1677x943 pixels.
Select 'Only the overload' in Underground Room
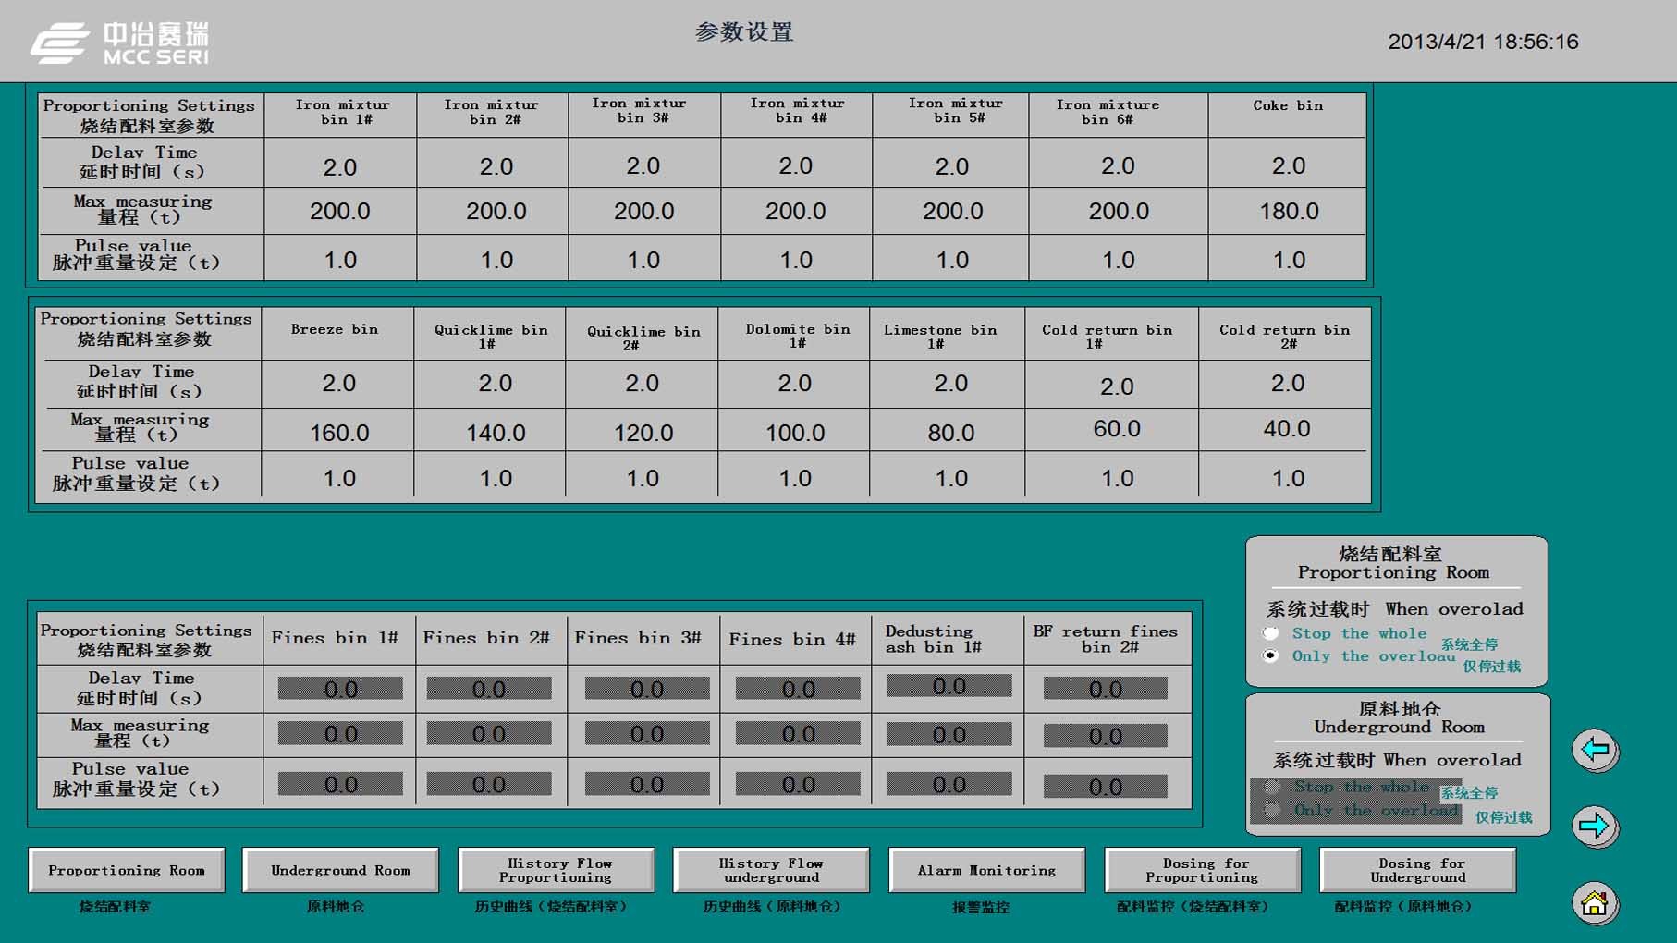(x=1273, y=811)
